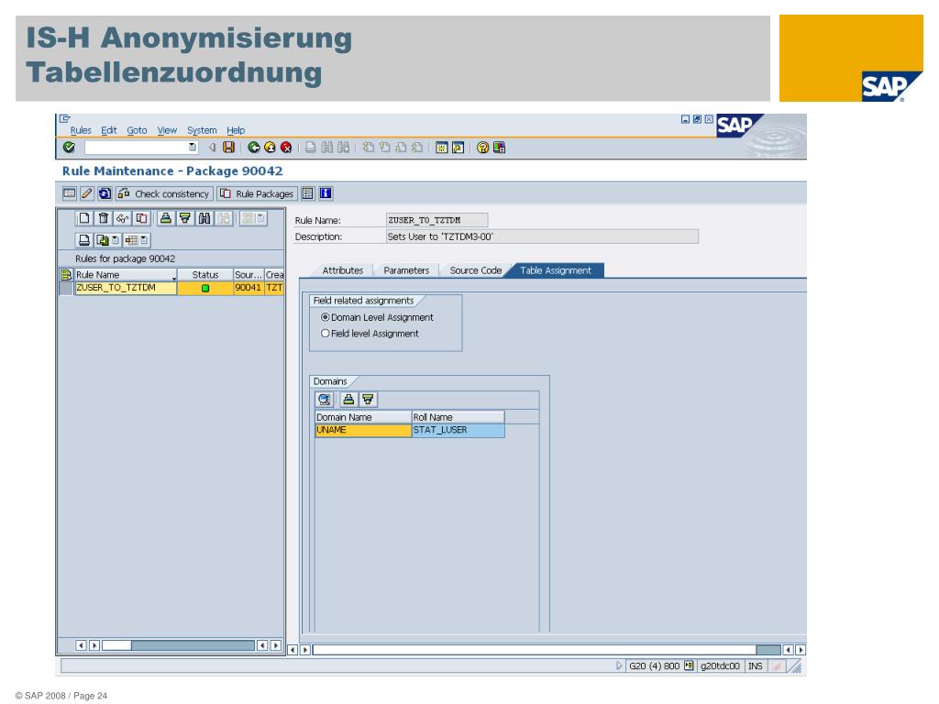Open the View menu
Screen dimensions: 939x704
[167, 130]
